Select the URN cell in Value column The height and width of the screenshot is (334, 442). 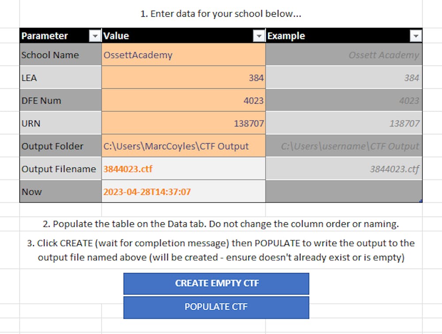[183, 124]
